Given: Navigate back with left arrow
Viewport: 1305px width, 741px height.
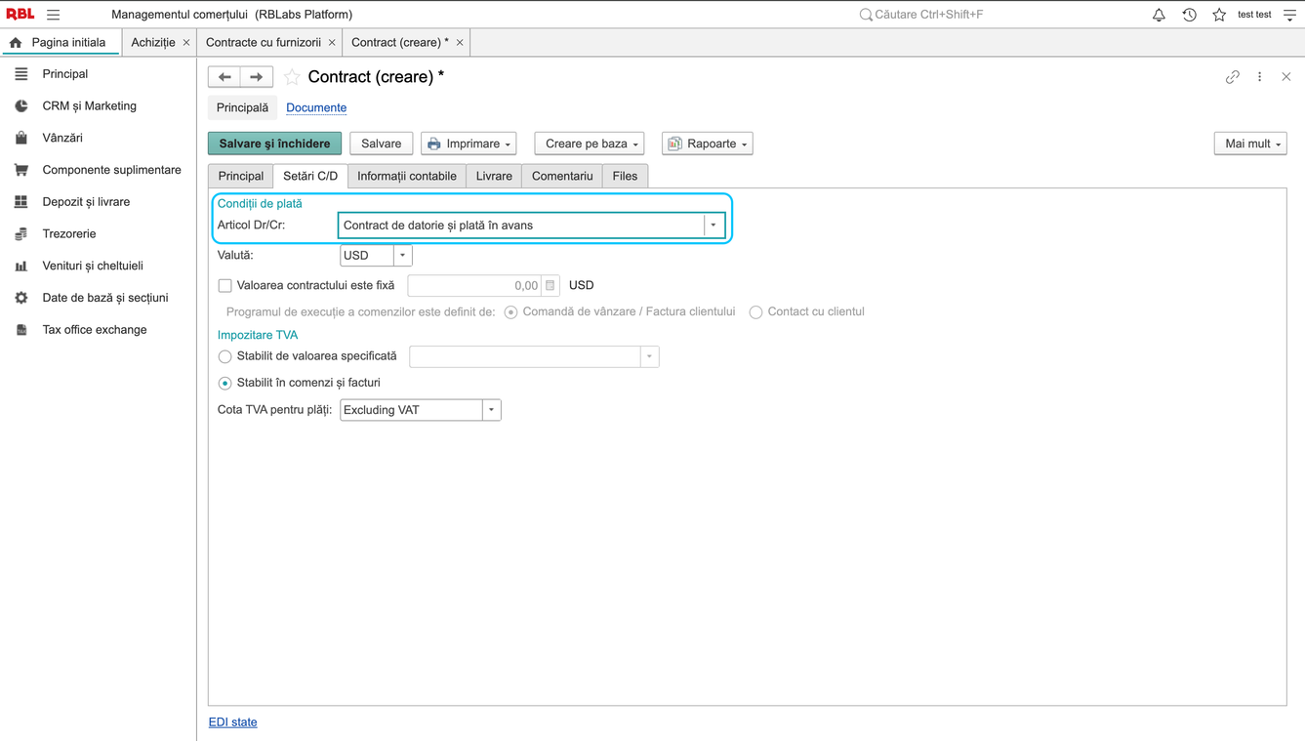Looking at the screenshot, I should [x=224, y=77].
